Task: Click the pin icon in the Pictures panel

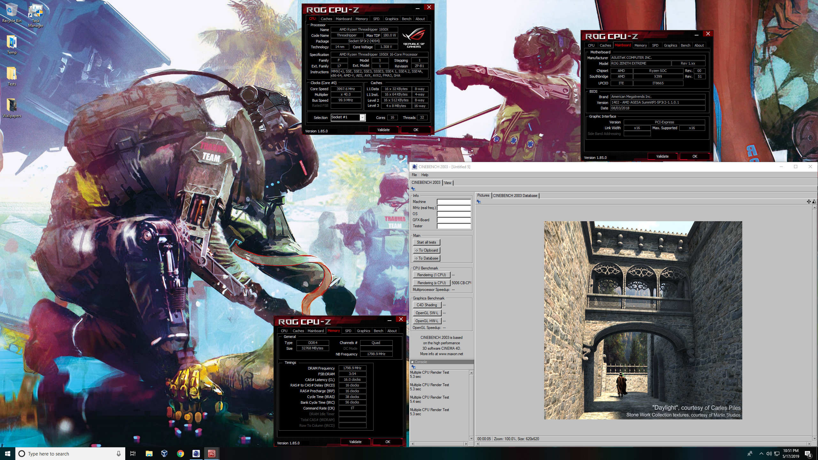Action: click(478, 202)
